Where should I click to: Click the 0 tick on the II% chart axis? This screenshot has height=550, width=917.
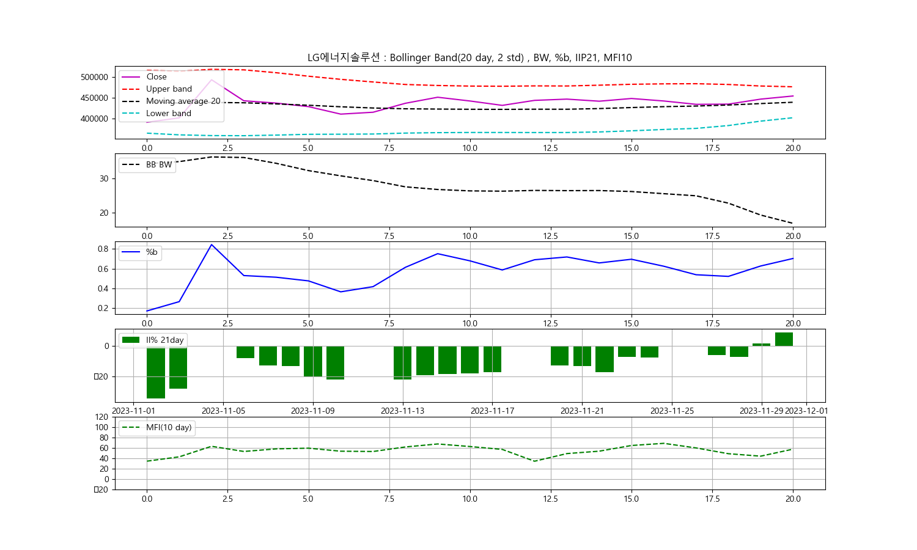[x=106, y=346]
